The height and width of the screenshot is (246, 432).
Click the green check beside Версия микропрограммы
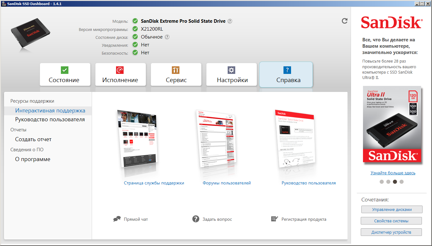coord(135,29)
